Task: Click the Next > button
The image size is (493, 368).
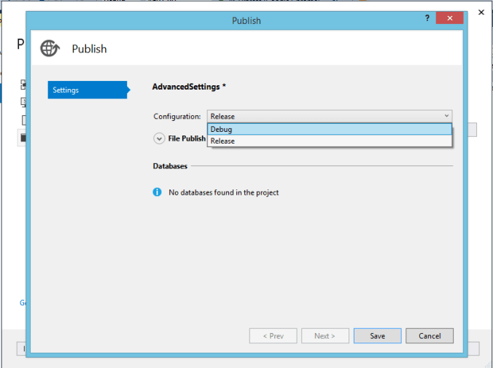Action: pyautogui.click(x=325, y=336)
